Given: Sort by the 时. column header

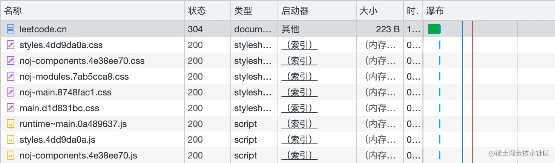Looking at the screenshot, I should 413,11.
